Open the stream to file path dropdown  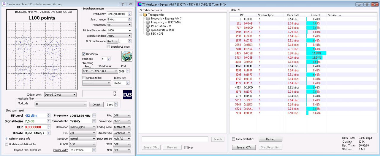(x=96, y=83)
